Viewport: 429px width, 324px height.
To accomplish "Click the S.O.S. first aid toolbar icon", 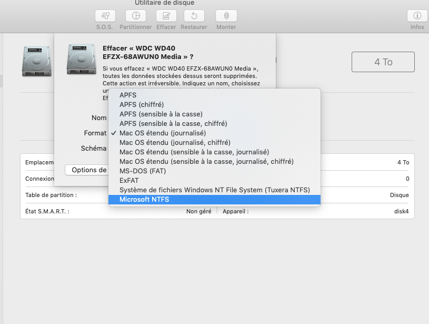I will click(x=105, y=16).
